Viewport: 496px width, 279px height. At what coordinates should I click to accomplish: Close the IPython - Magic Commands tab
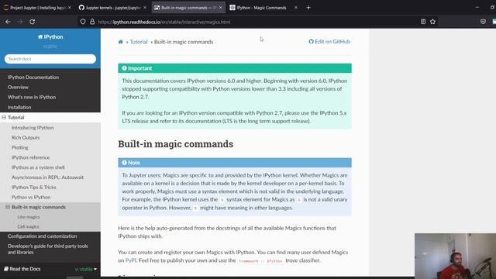tap(296, 8)
